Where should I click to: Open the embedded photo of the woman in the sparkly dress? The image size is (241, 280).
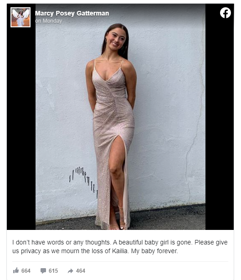(120, 117)
